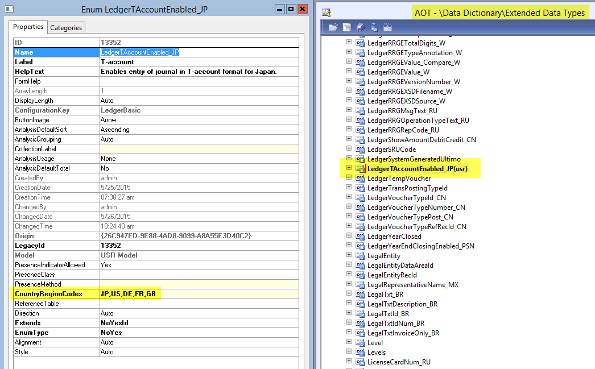Image resolution: width=595 pixels, height=369 pixels.
Task: Click the Open folder icon in AOT toolbar
Action: coord(333,27)
